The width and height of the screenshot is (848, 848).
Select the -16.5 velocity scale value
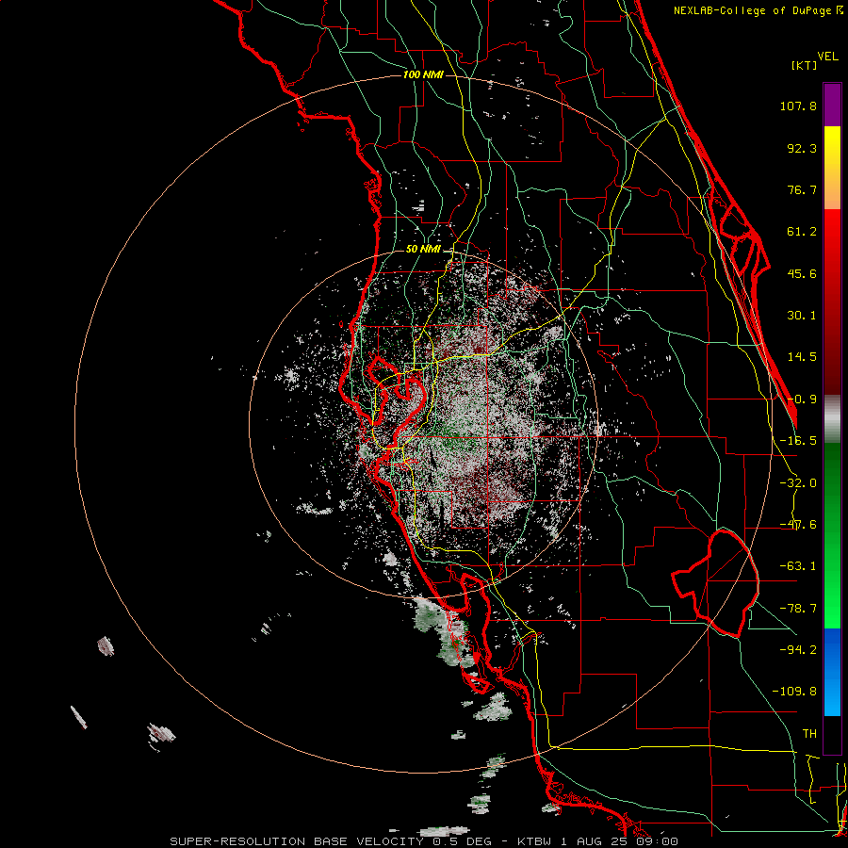pos(798,441)
